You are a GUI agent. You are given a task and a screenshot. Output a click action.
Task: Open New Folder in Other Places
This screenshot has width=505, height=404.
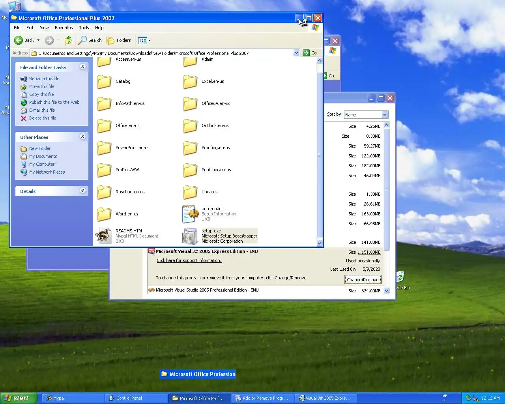coord(40,148)
